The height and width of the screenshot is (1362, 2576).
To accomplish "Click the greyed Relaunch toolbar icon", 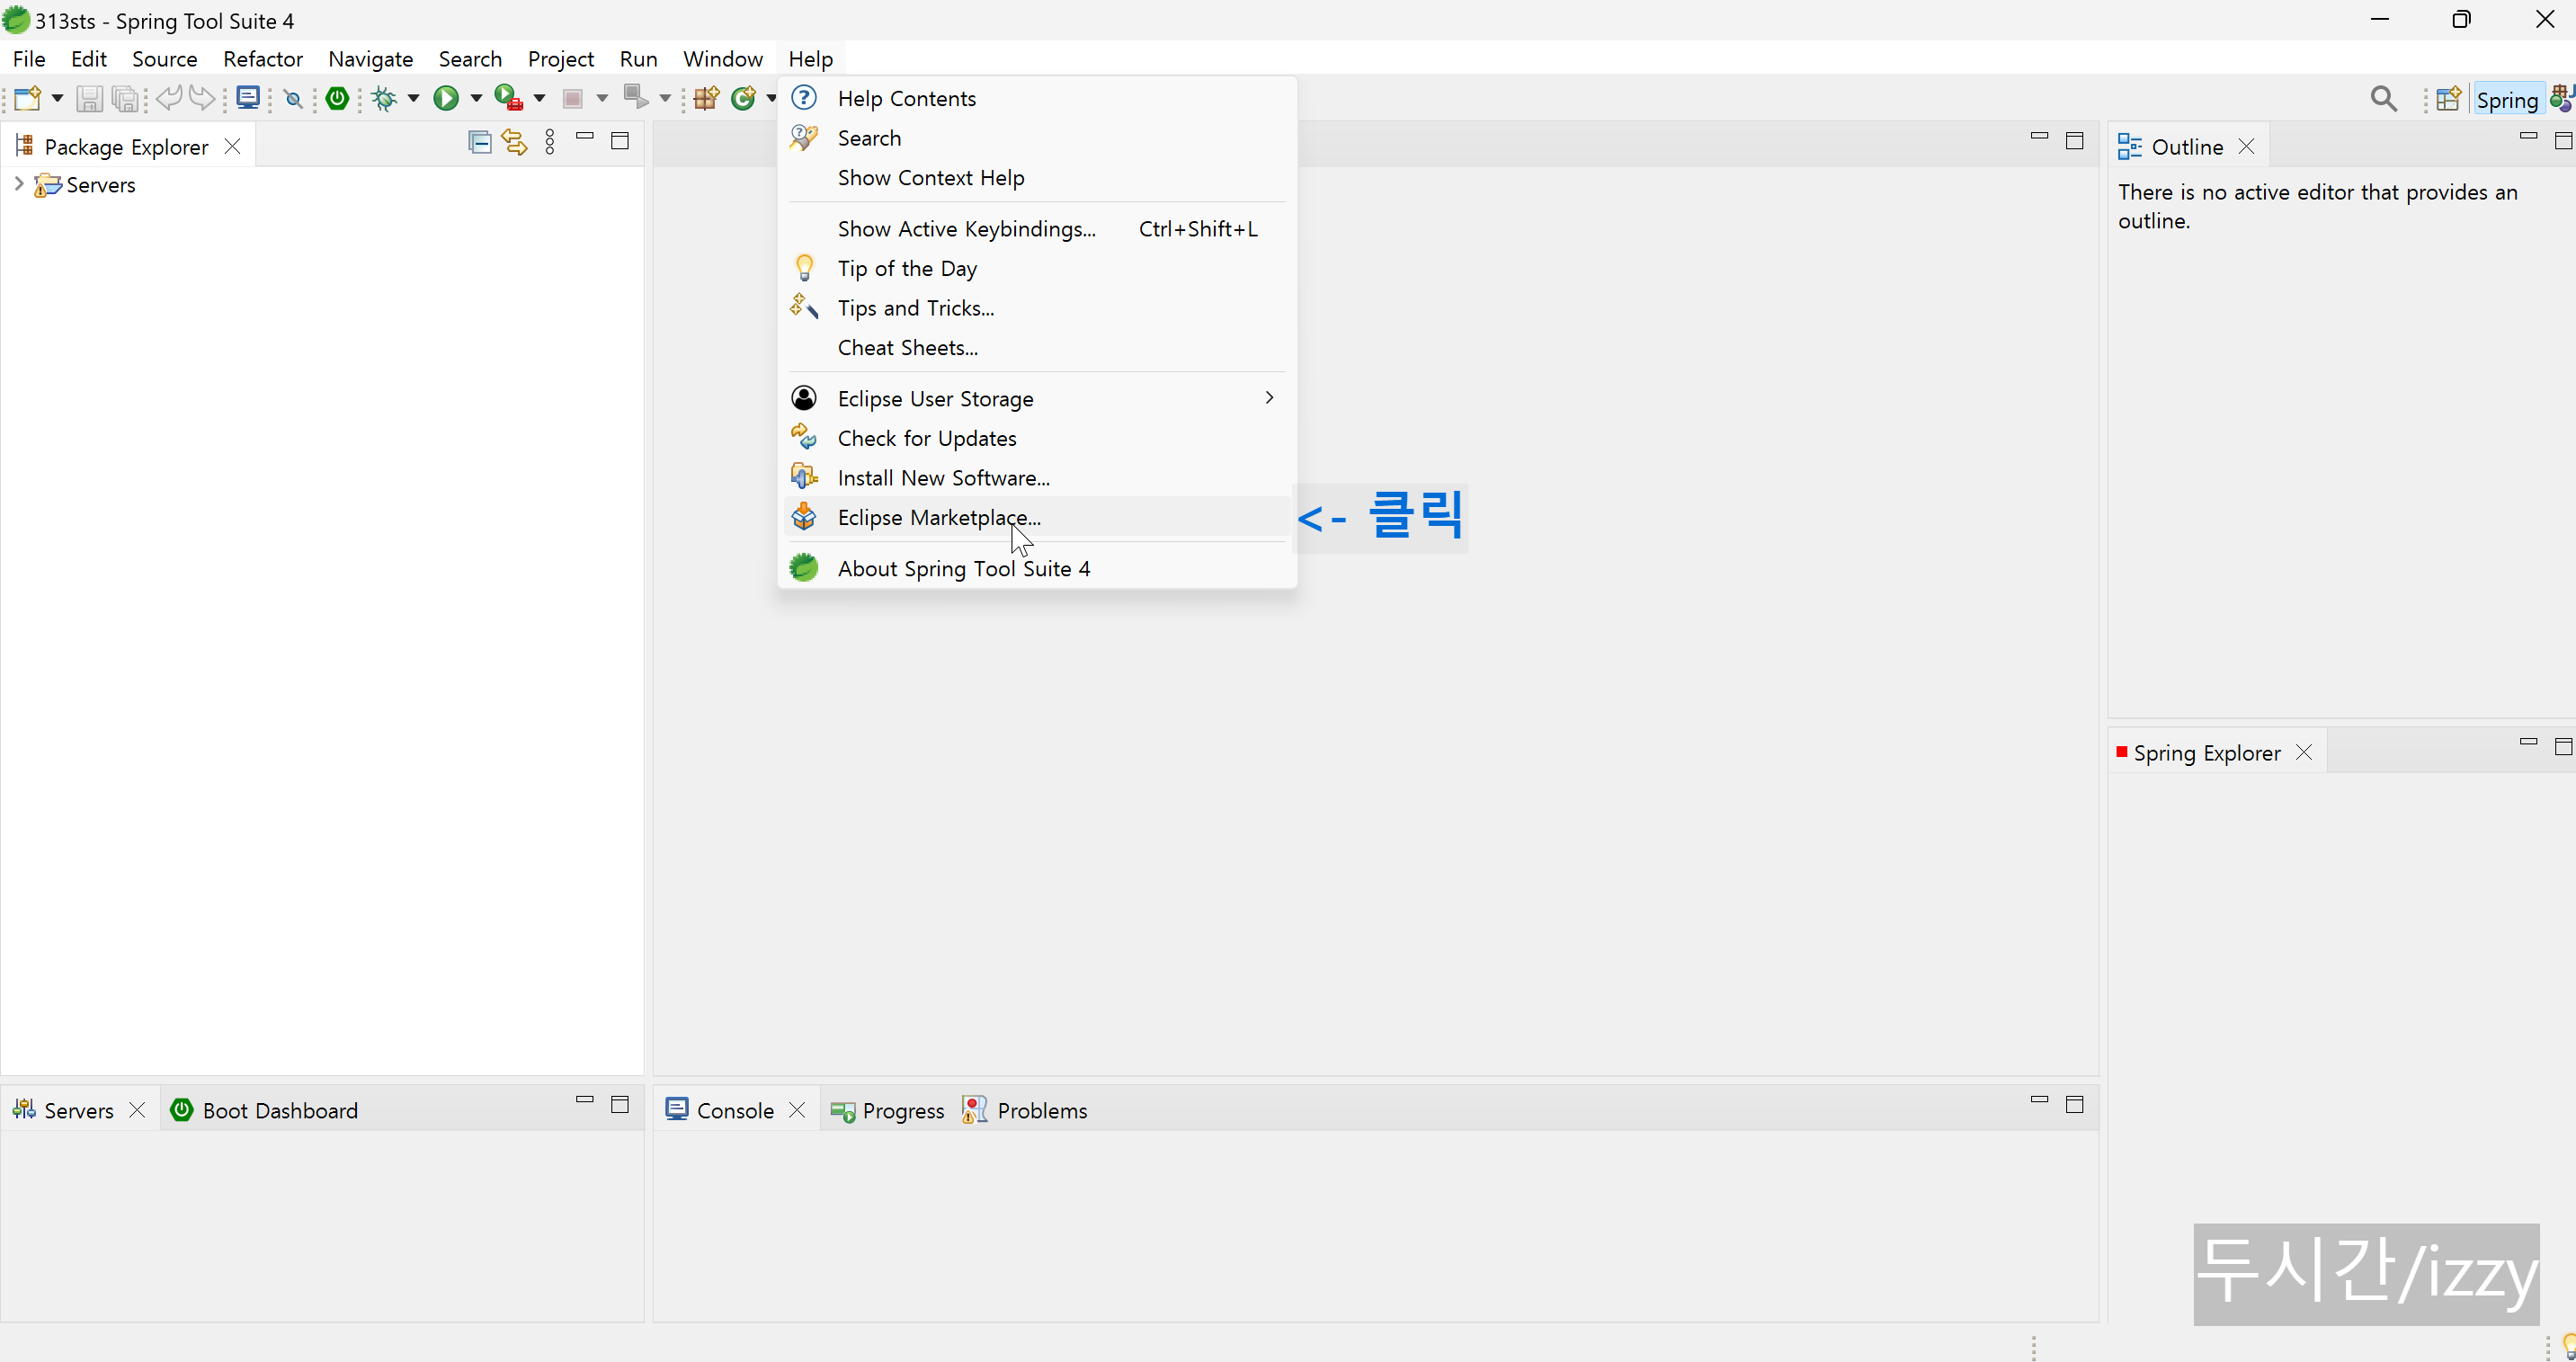I will point(636,97).
